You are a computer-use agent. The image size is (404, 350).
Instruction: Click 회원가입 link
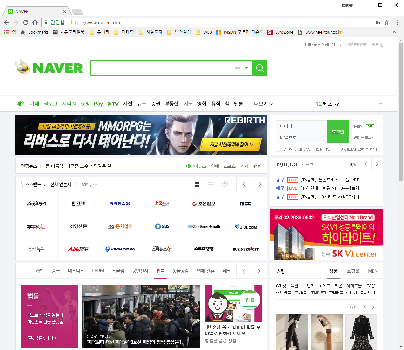pos(323,149)
